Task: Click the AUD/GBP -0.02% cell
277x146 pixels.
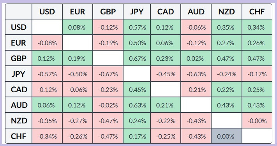Action: click(108, 105)
